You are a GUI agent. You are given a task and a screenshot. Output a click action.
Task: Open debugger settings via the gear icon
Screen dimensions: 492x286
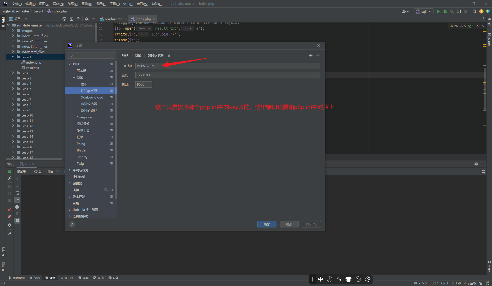point(9,225)
